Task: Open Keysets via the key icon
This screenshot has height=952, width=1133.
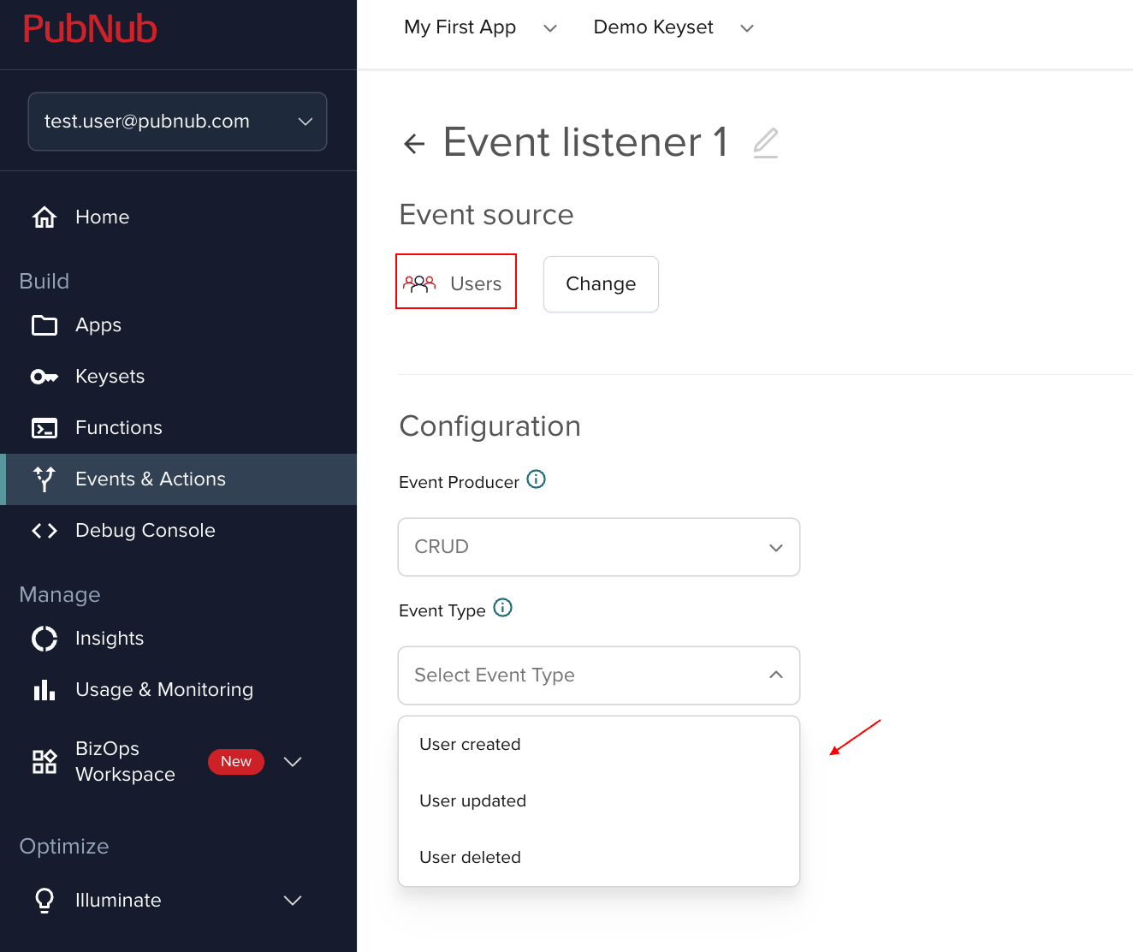Action: tap(44, 376)
